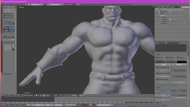This screenshot has height=107, width=190.
Task: Switch to the Object properties tab icon
Action: 168,43
